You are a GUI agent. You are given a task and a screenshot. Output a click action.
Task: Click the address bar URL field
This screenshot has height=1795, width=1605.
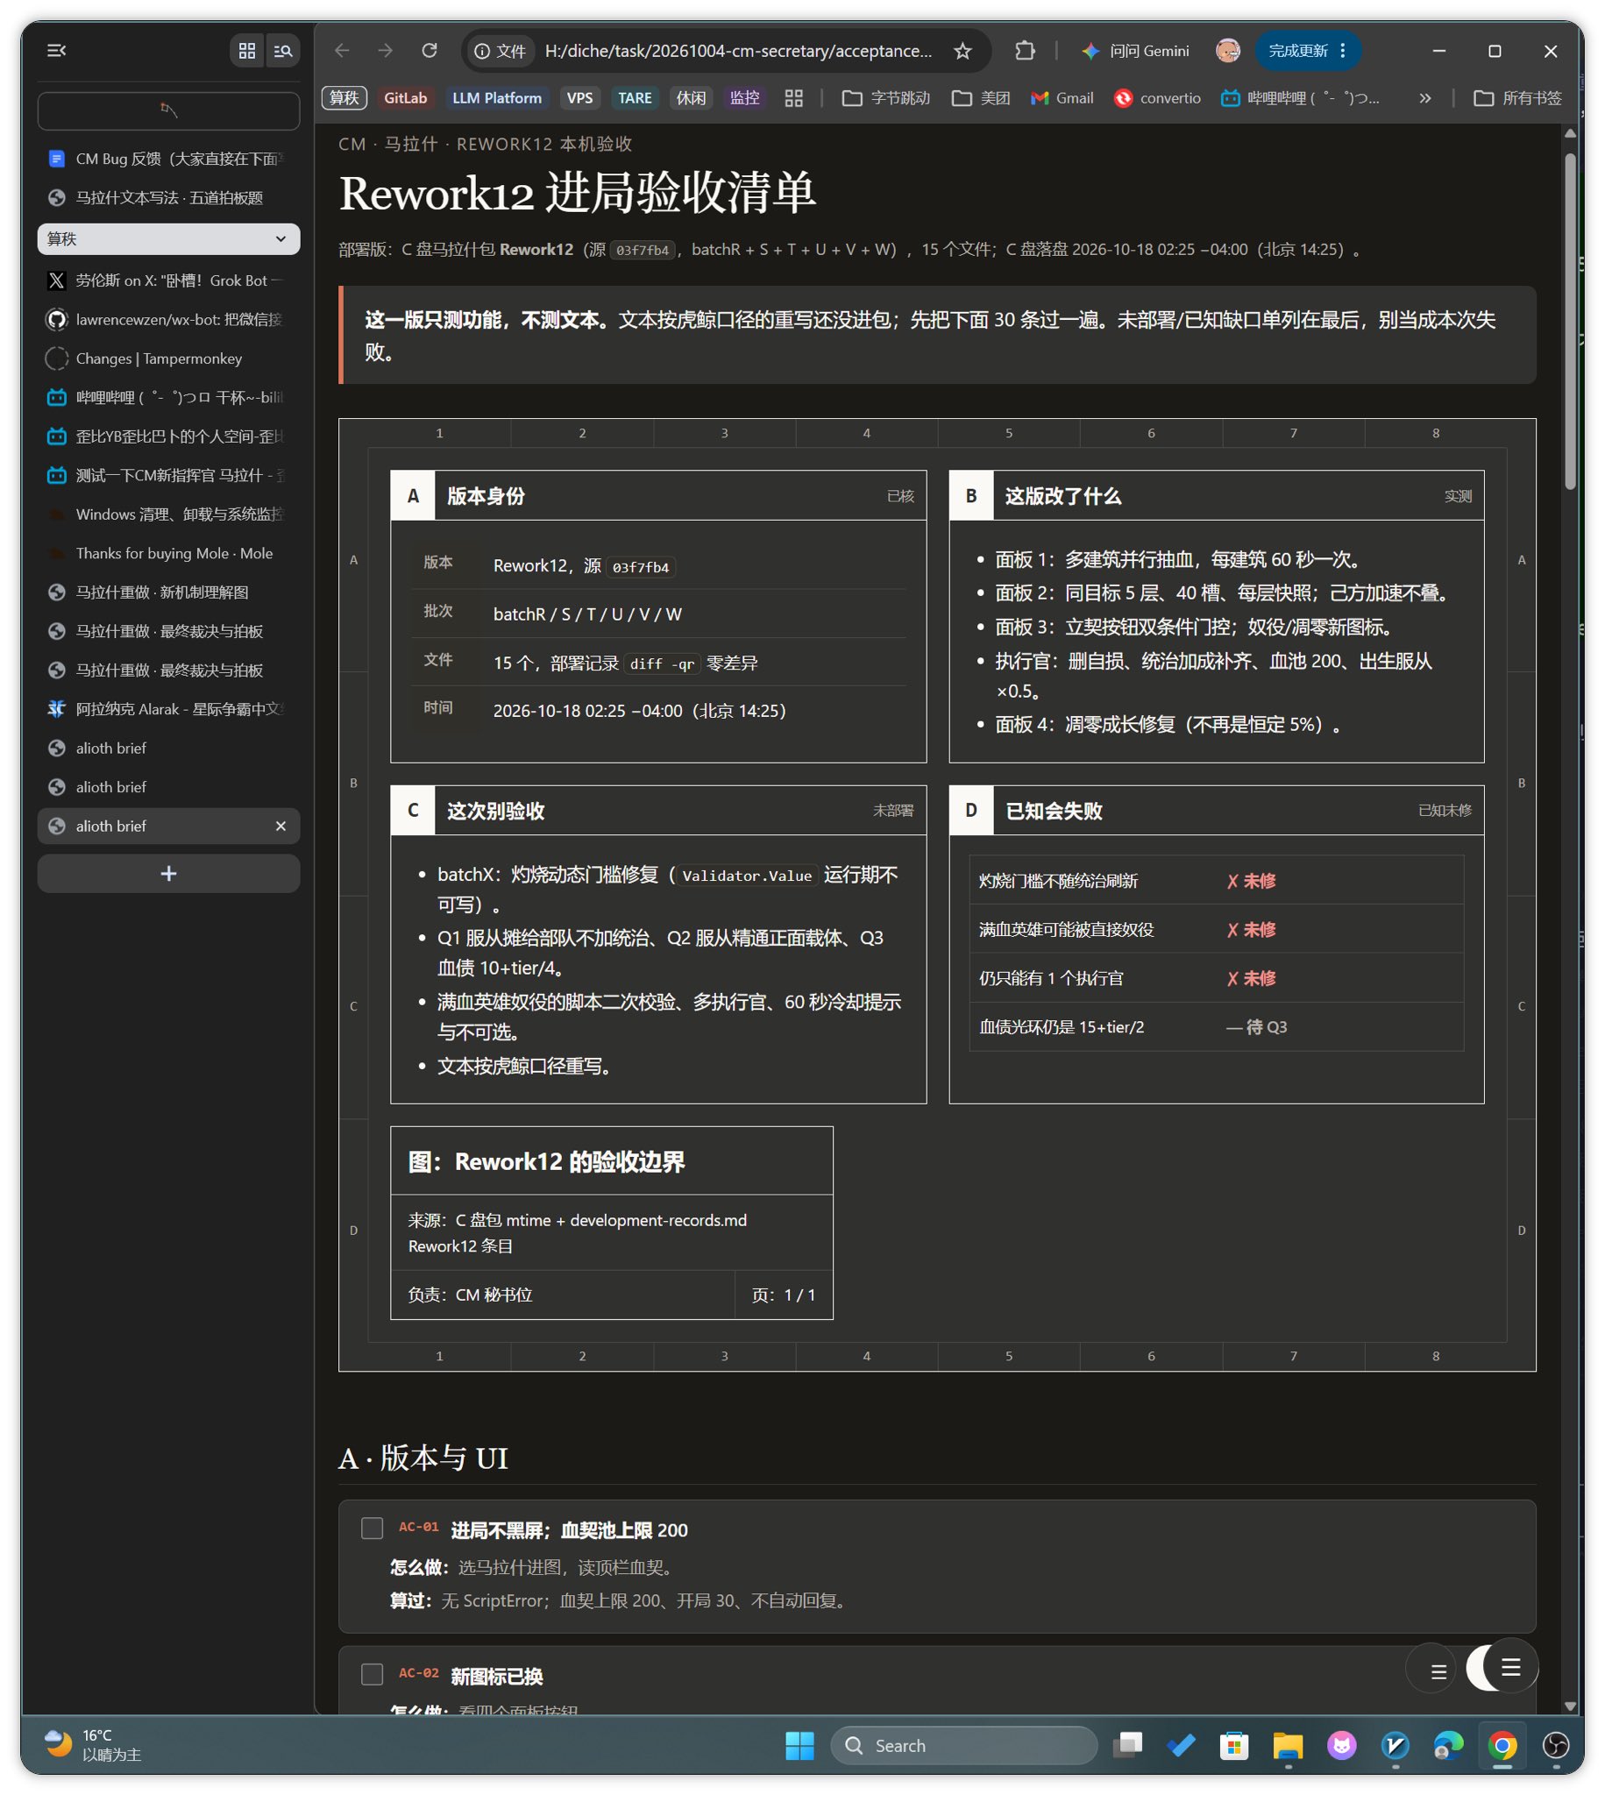click(737, 51)
